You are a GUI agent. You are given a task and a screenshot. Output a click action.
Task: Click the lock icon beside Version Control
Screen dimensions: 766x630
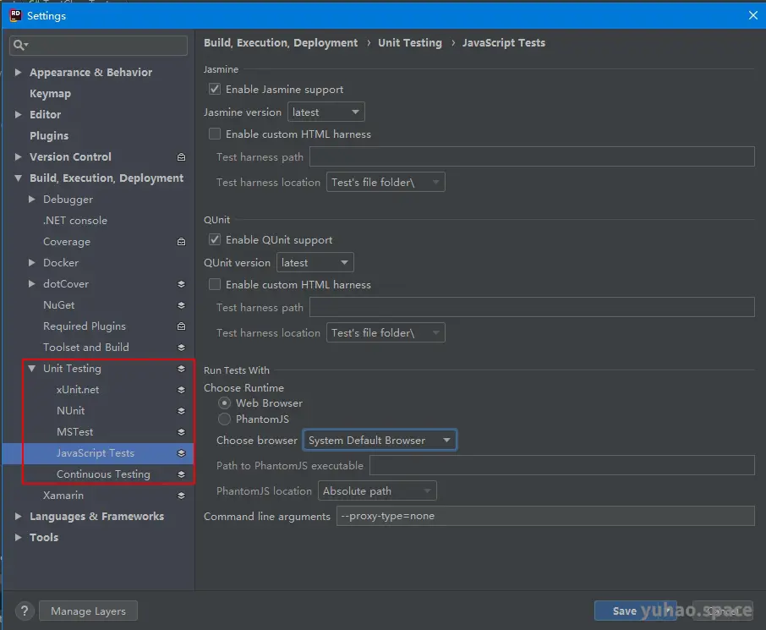(x=180, y=156)
